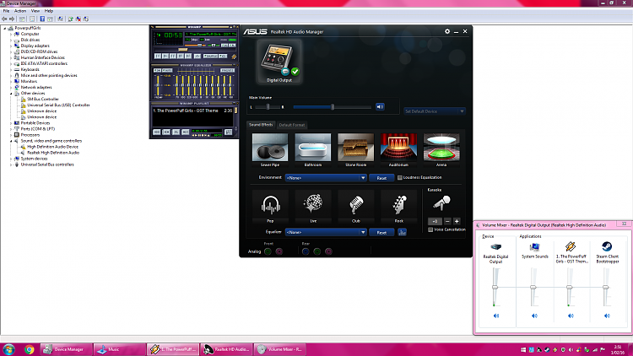Open Set Default Device dropdown

pos(435,111)
